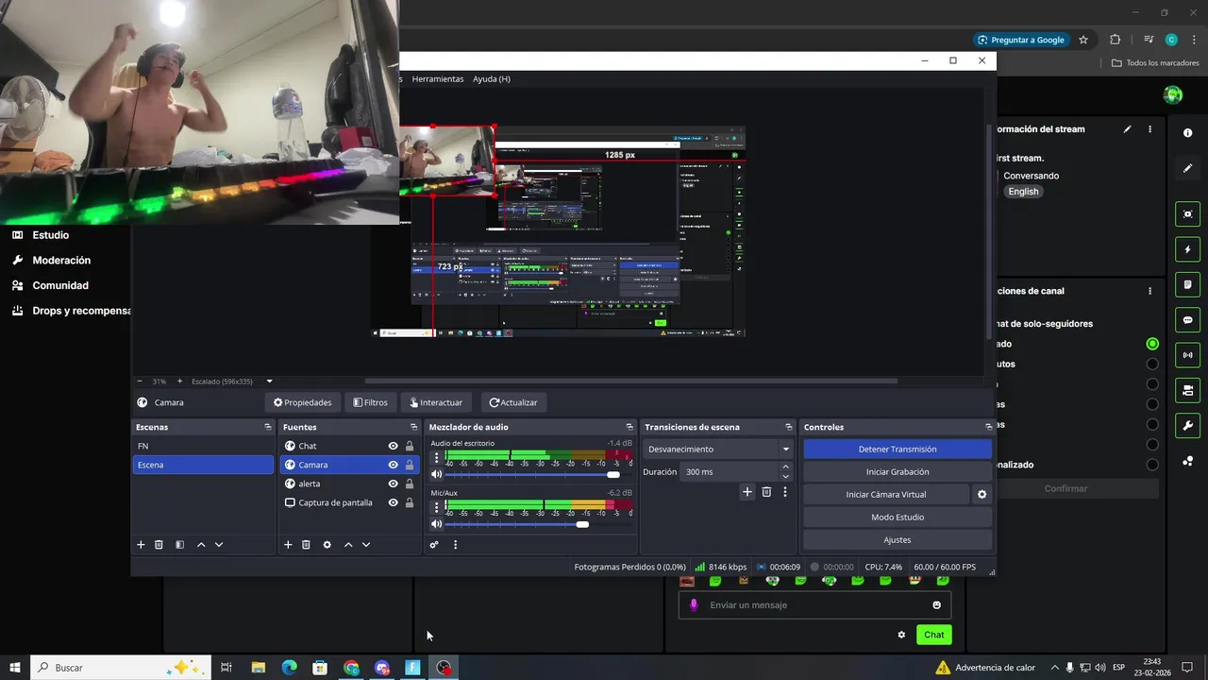Open the three-dot menu of the channel actions panel
Image resolution: width=1208 pixels, height=680 pixels.
click(x=1149, y=292)
